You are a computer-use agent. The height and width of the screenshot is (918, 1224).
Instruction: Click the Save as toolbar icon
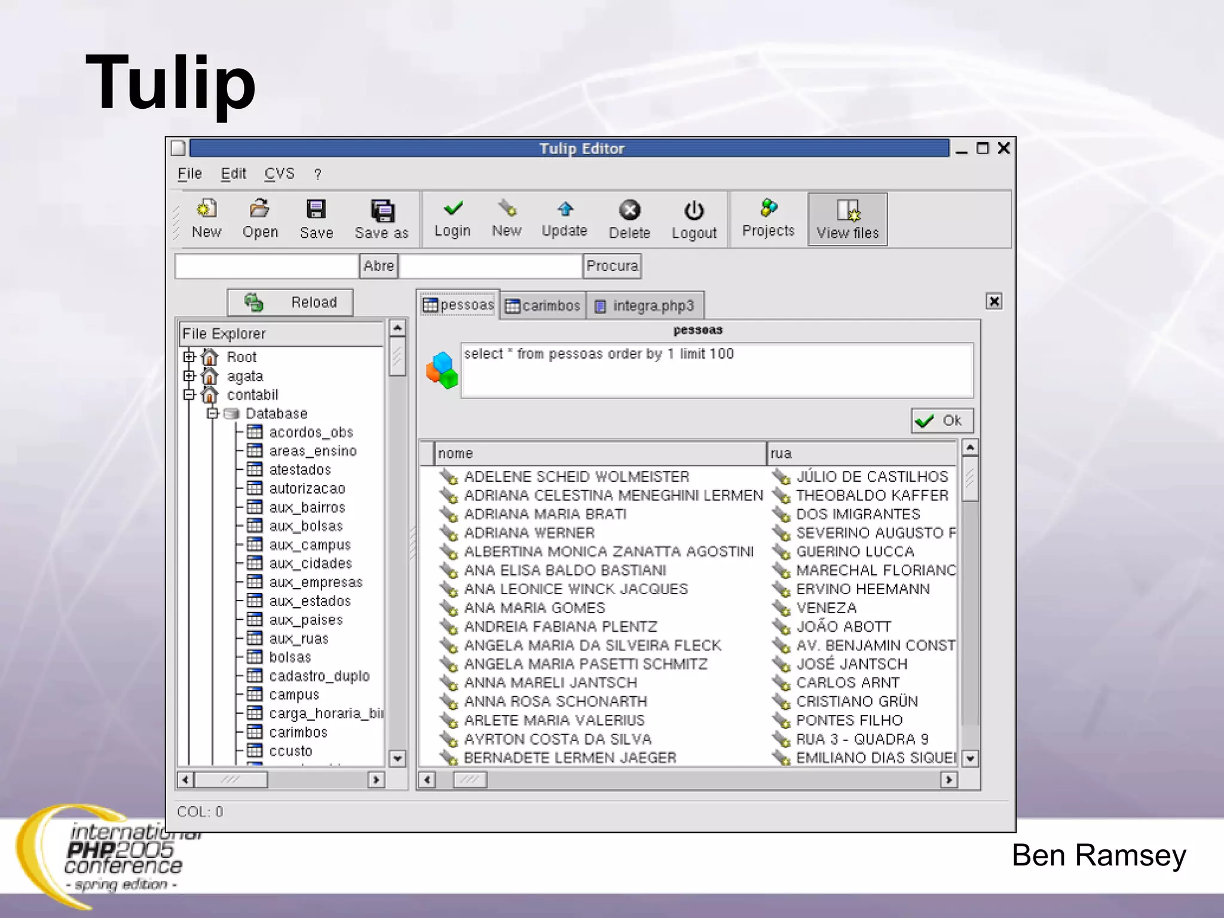[381, 211]
